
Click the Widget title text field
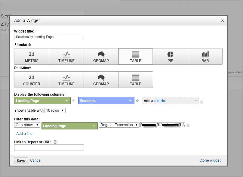pos(49,37)
